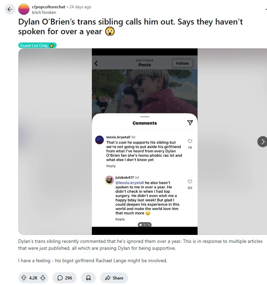267x285 pixels.
Task: Like julzbob417's reply with heart
Action: point(190,182)
